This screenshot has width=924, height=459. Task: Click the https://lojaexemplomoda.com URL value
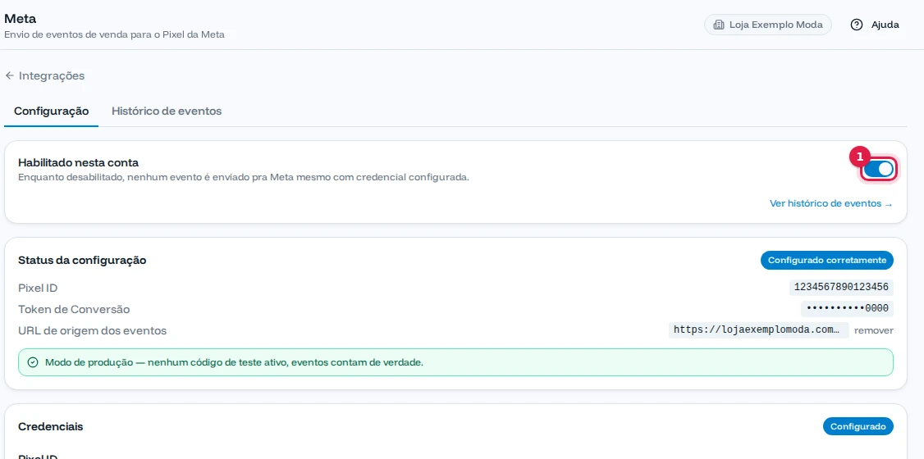click(x=758, y=330)
